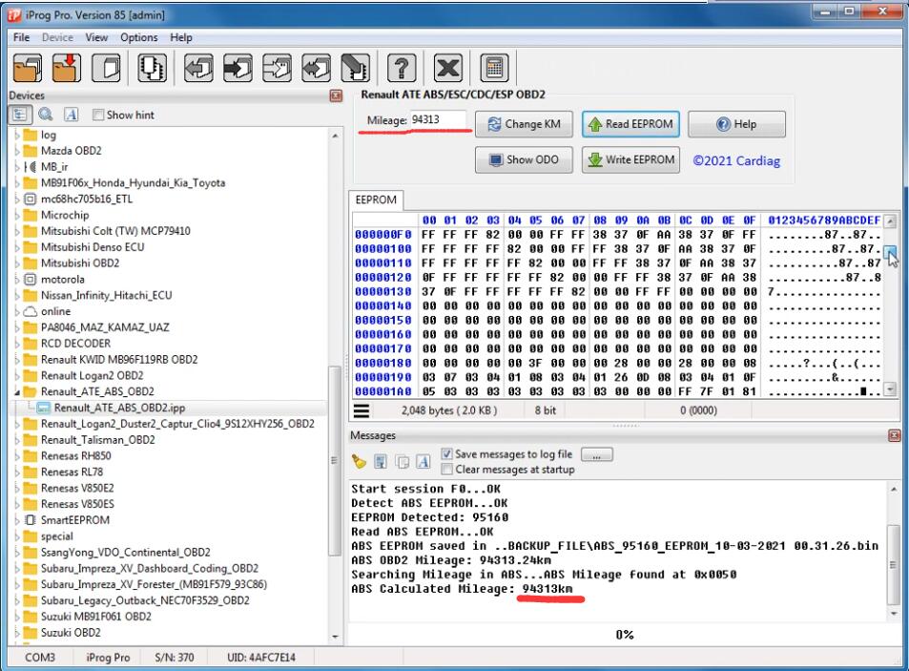This screenshot has width=909, height=671.
Task: Select the Nissan_Infinity_Hitachi_ECU folder
Action: [106, 295]
